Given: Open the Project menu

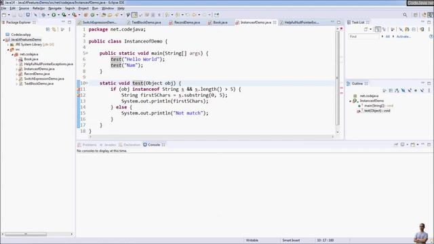Looking at the screenshot, I should pyautogui.click(x=83, y=8).
